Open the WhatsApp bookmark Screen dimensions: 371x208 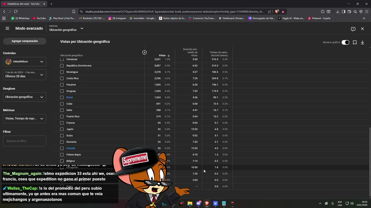click(x=20, y=18)
